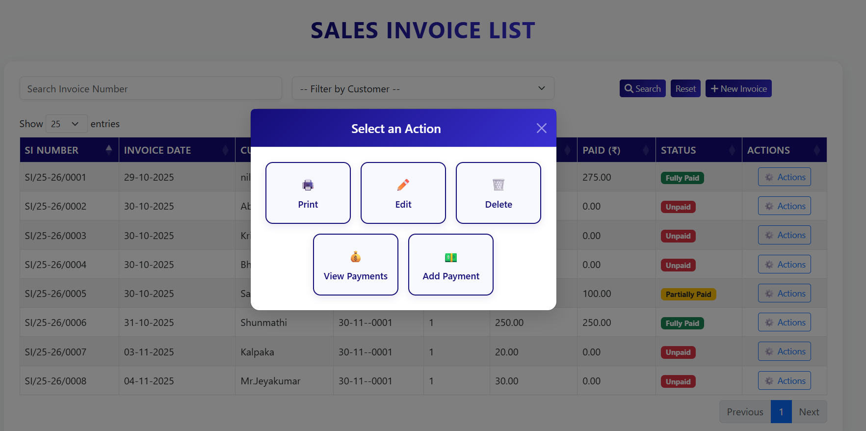Choose the Delete action label

coord(499,205)
